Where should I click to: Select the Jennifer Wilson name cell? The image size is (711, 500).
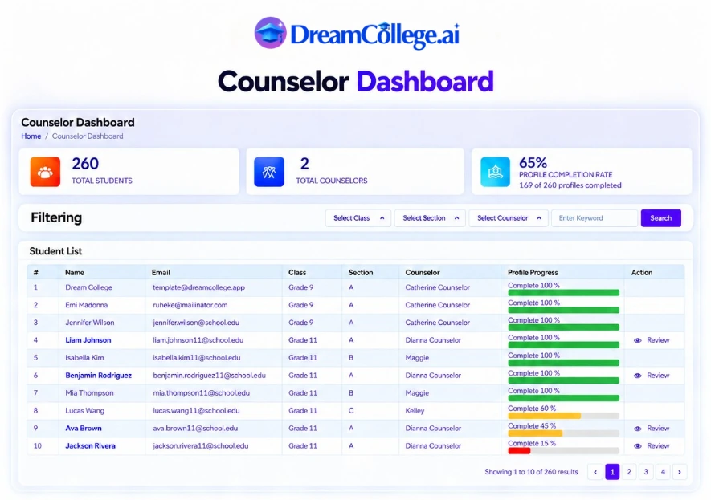[90, 323]
